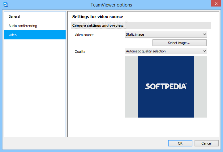Click the Softpedia video preview image
The height and width of the screenshot is (152, 223).
pos(166,87)
